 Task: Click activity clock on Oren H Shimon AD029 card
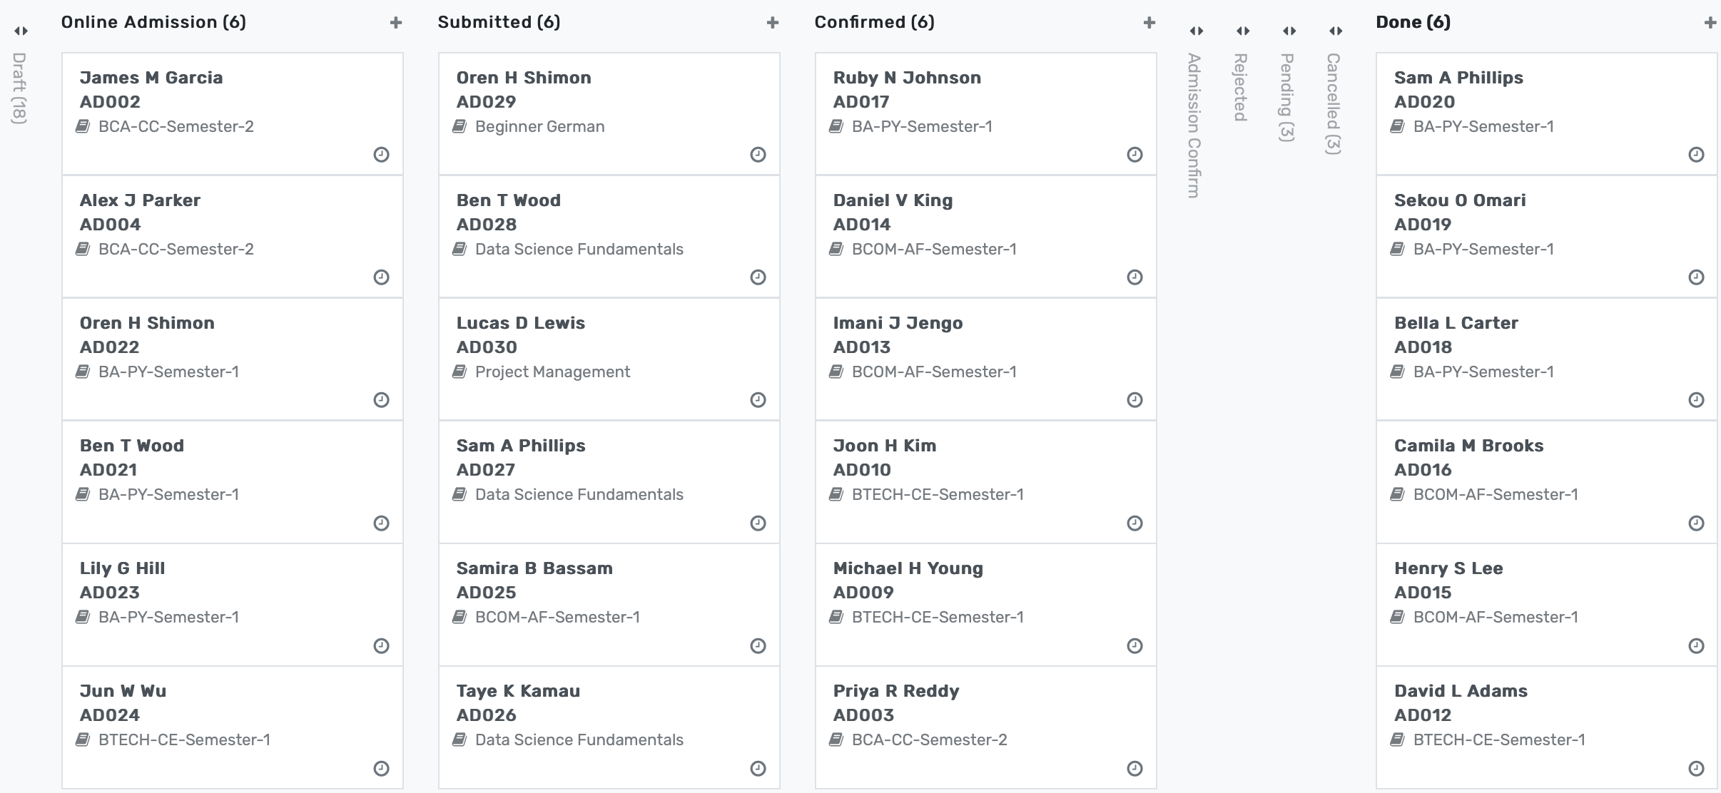point(758,155)
